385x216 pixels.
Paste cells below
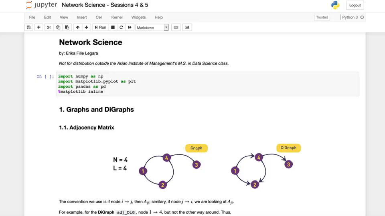67,27
